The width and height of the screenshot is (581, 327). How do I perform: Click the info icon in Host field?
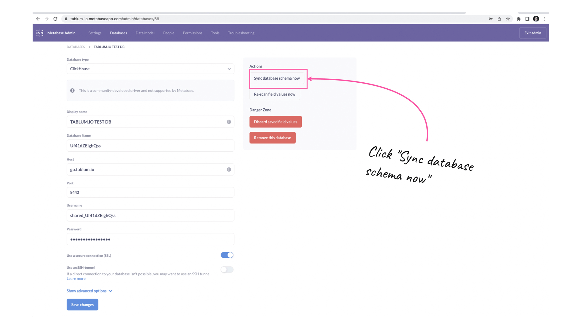coord(229,170)
